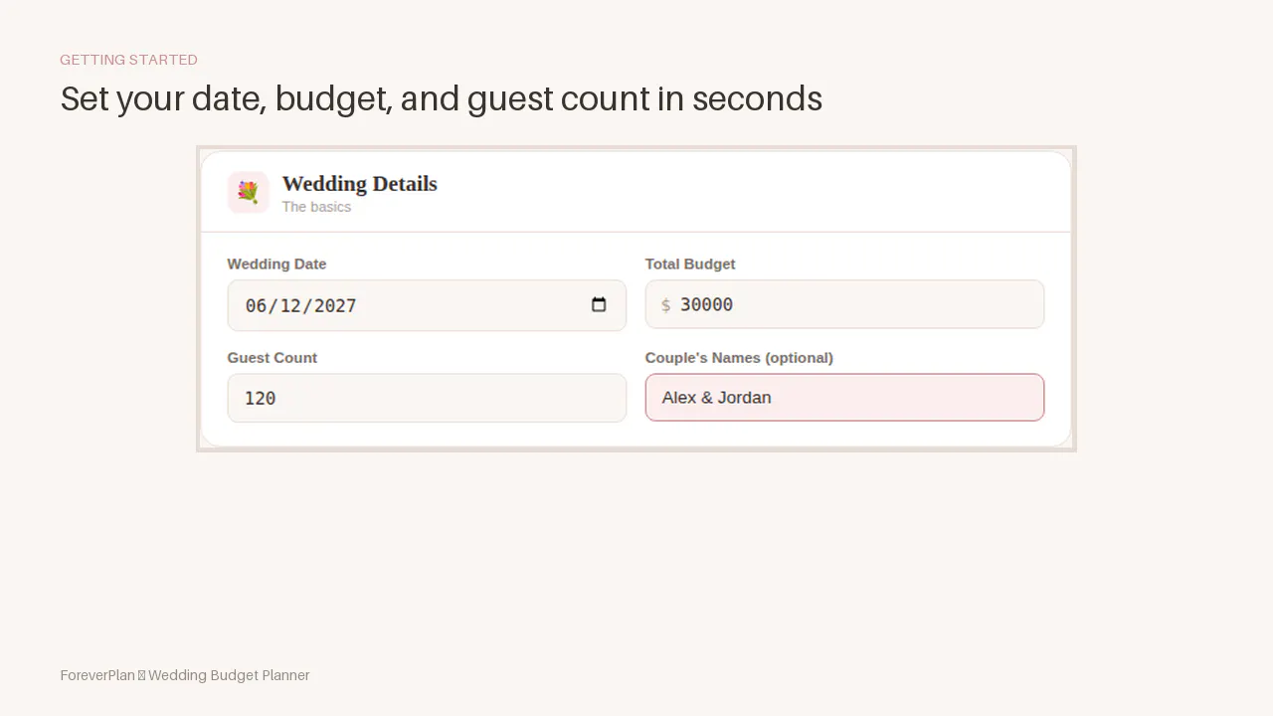Click the Couple's Names field with Alex & Jordan
Screen dimensions: 1273x716
tap(844, 397)
